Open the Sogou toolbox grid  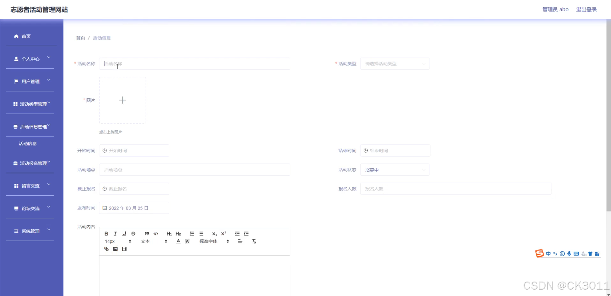coord(597,254)
